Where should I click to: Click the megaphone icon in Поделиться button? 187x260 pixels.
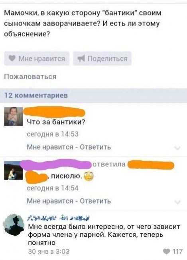click(81, 58)
